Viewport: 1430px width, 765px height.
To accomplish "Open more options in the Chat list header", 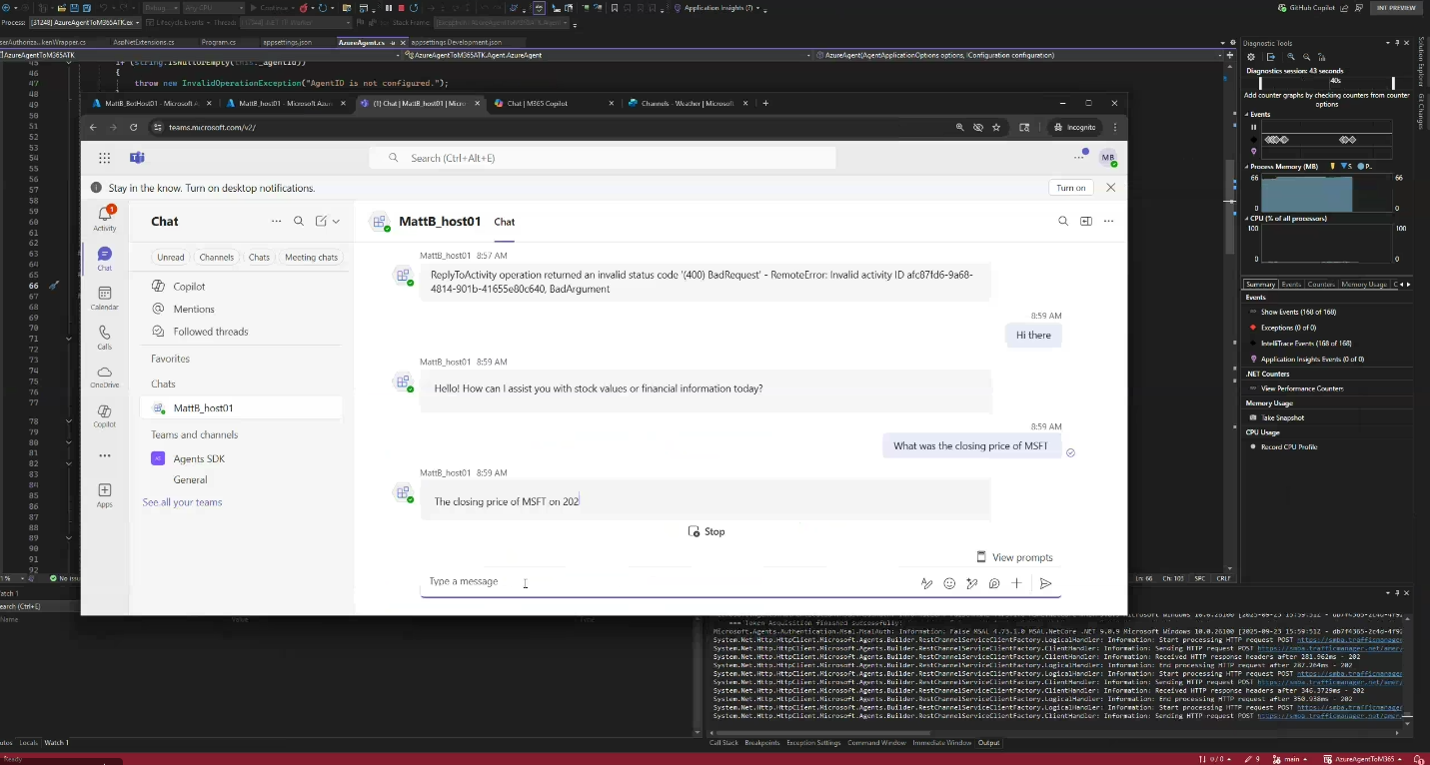I will tap(276, 222).
